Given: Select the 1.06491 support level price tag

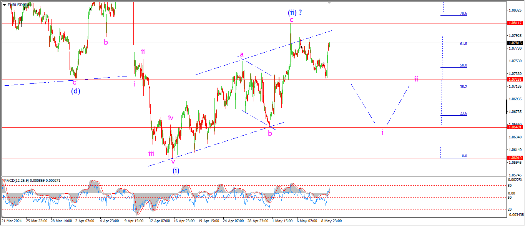Looking at the screenshot, I should pyautogui.click(x=515, y=127).
